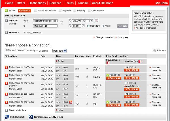Screen dimensions: 170x121
Task: Click the Selection step tab
Action: 25,10
